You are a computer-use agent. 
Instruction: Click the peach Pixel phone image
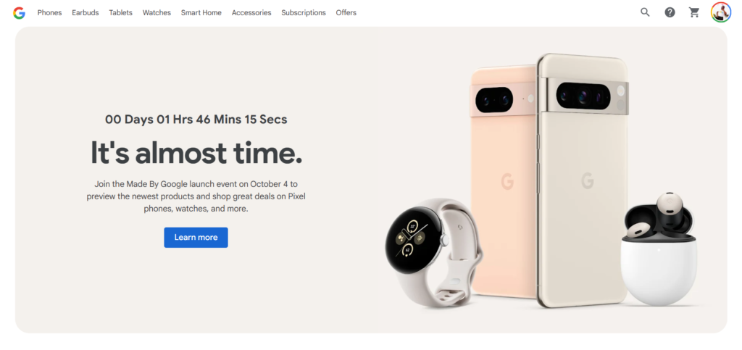coord(503,182)
